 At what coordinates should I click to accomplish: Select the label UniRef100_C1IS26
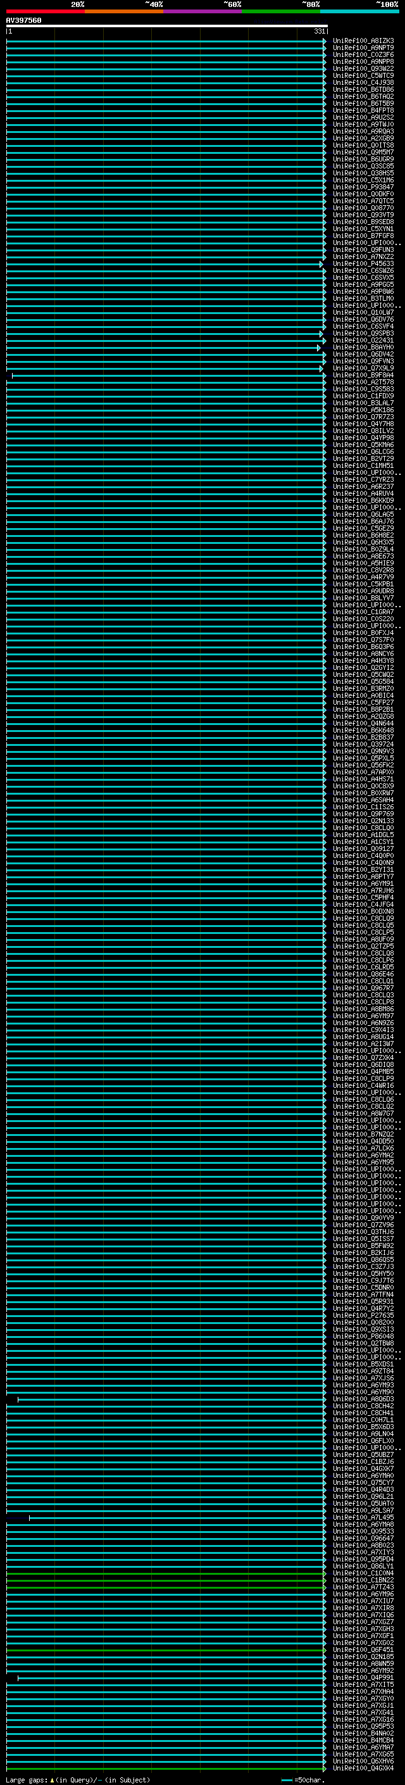click(363, 807)
